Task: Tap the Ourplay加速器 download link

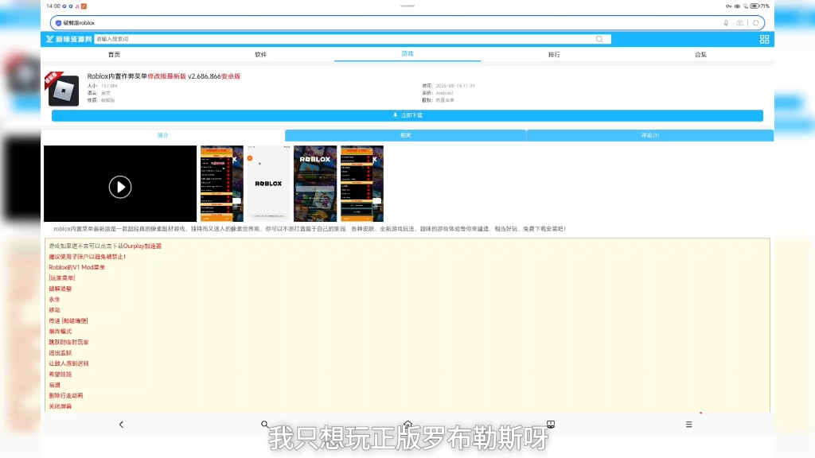Action: click(x=142, y=246)
